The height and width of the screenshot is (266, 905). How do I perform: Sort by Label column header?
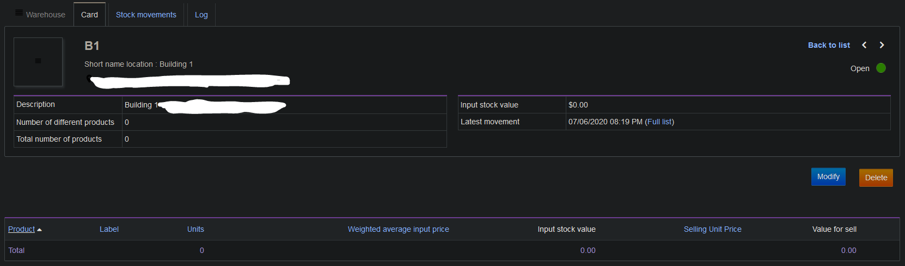(109, 229)
